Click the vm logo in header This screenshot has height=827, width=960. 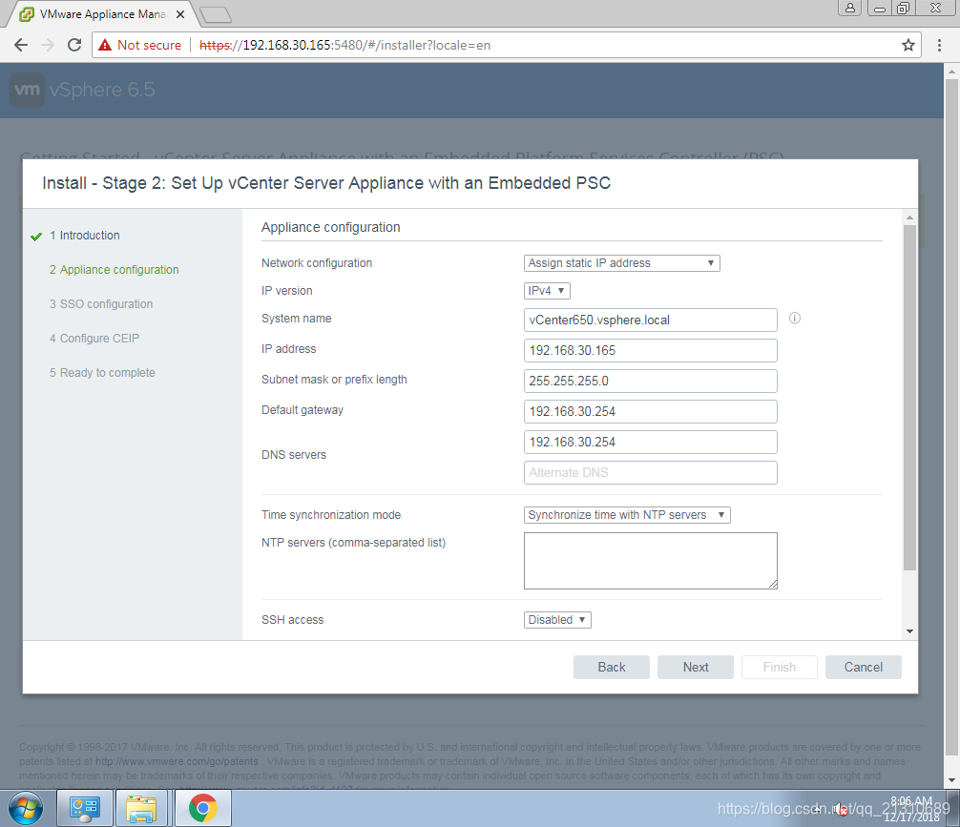[x=28, y=90]
